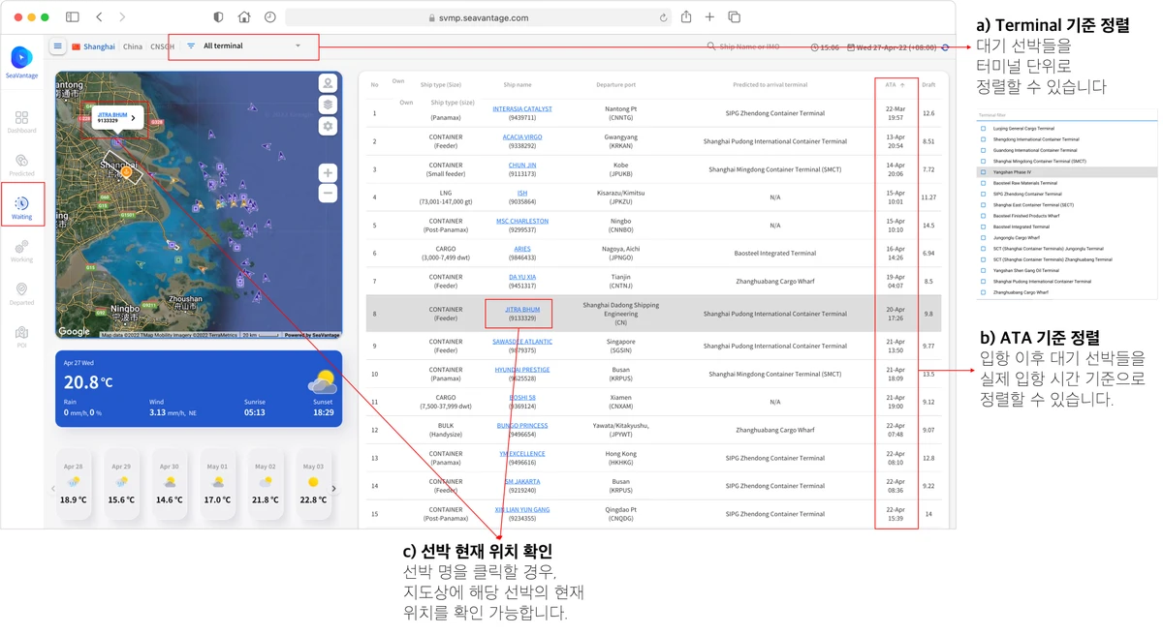Zoom out on the map
The height and width of the screenshot is (635, 1163).
(328, 194)
